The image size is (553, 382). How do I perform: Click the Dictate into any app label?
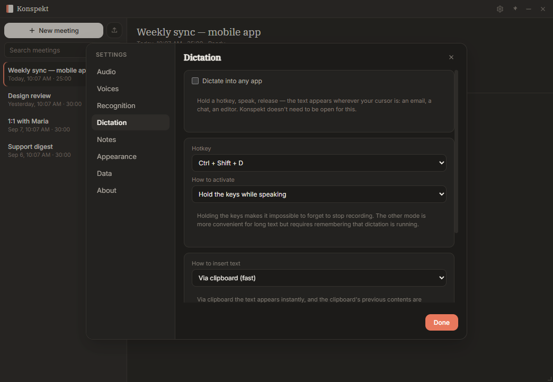tap(232, 81)
